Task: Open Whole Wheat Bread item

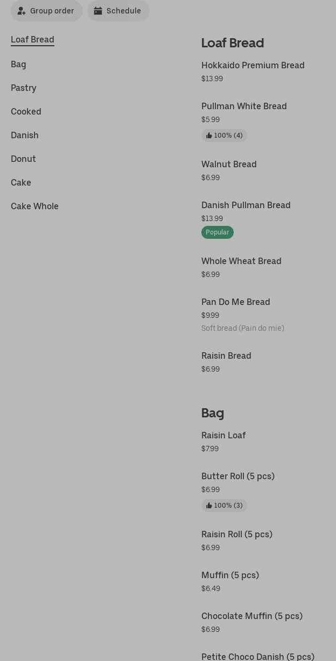Action: (241, 261)
